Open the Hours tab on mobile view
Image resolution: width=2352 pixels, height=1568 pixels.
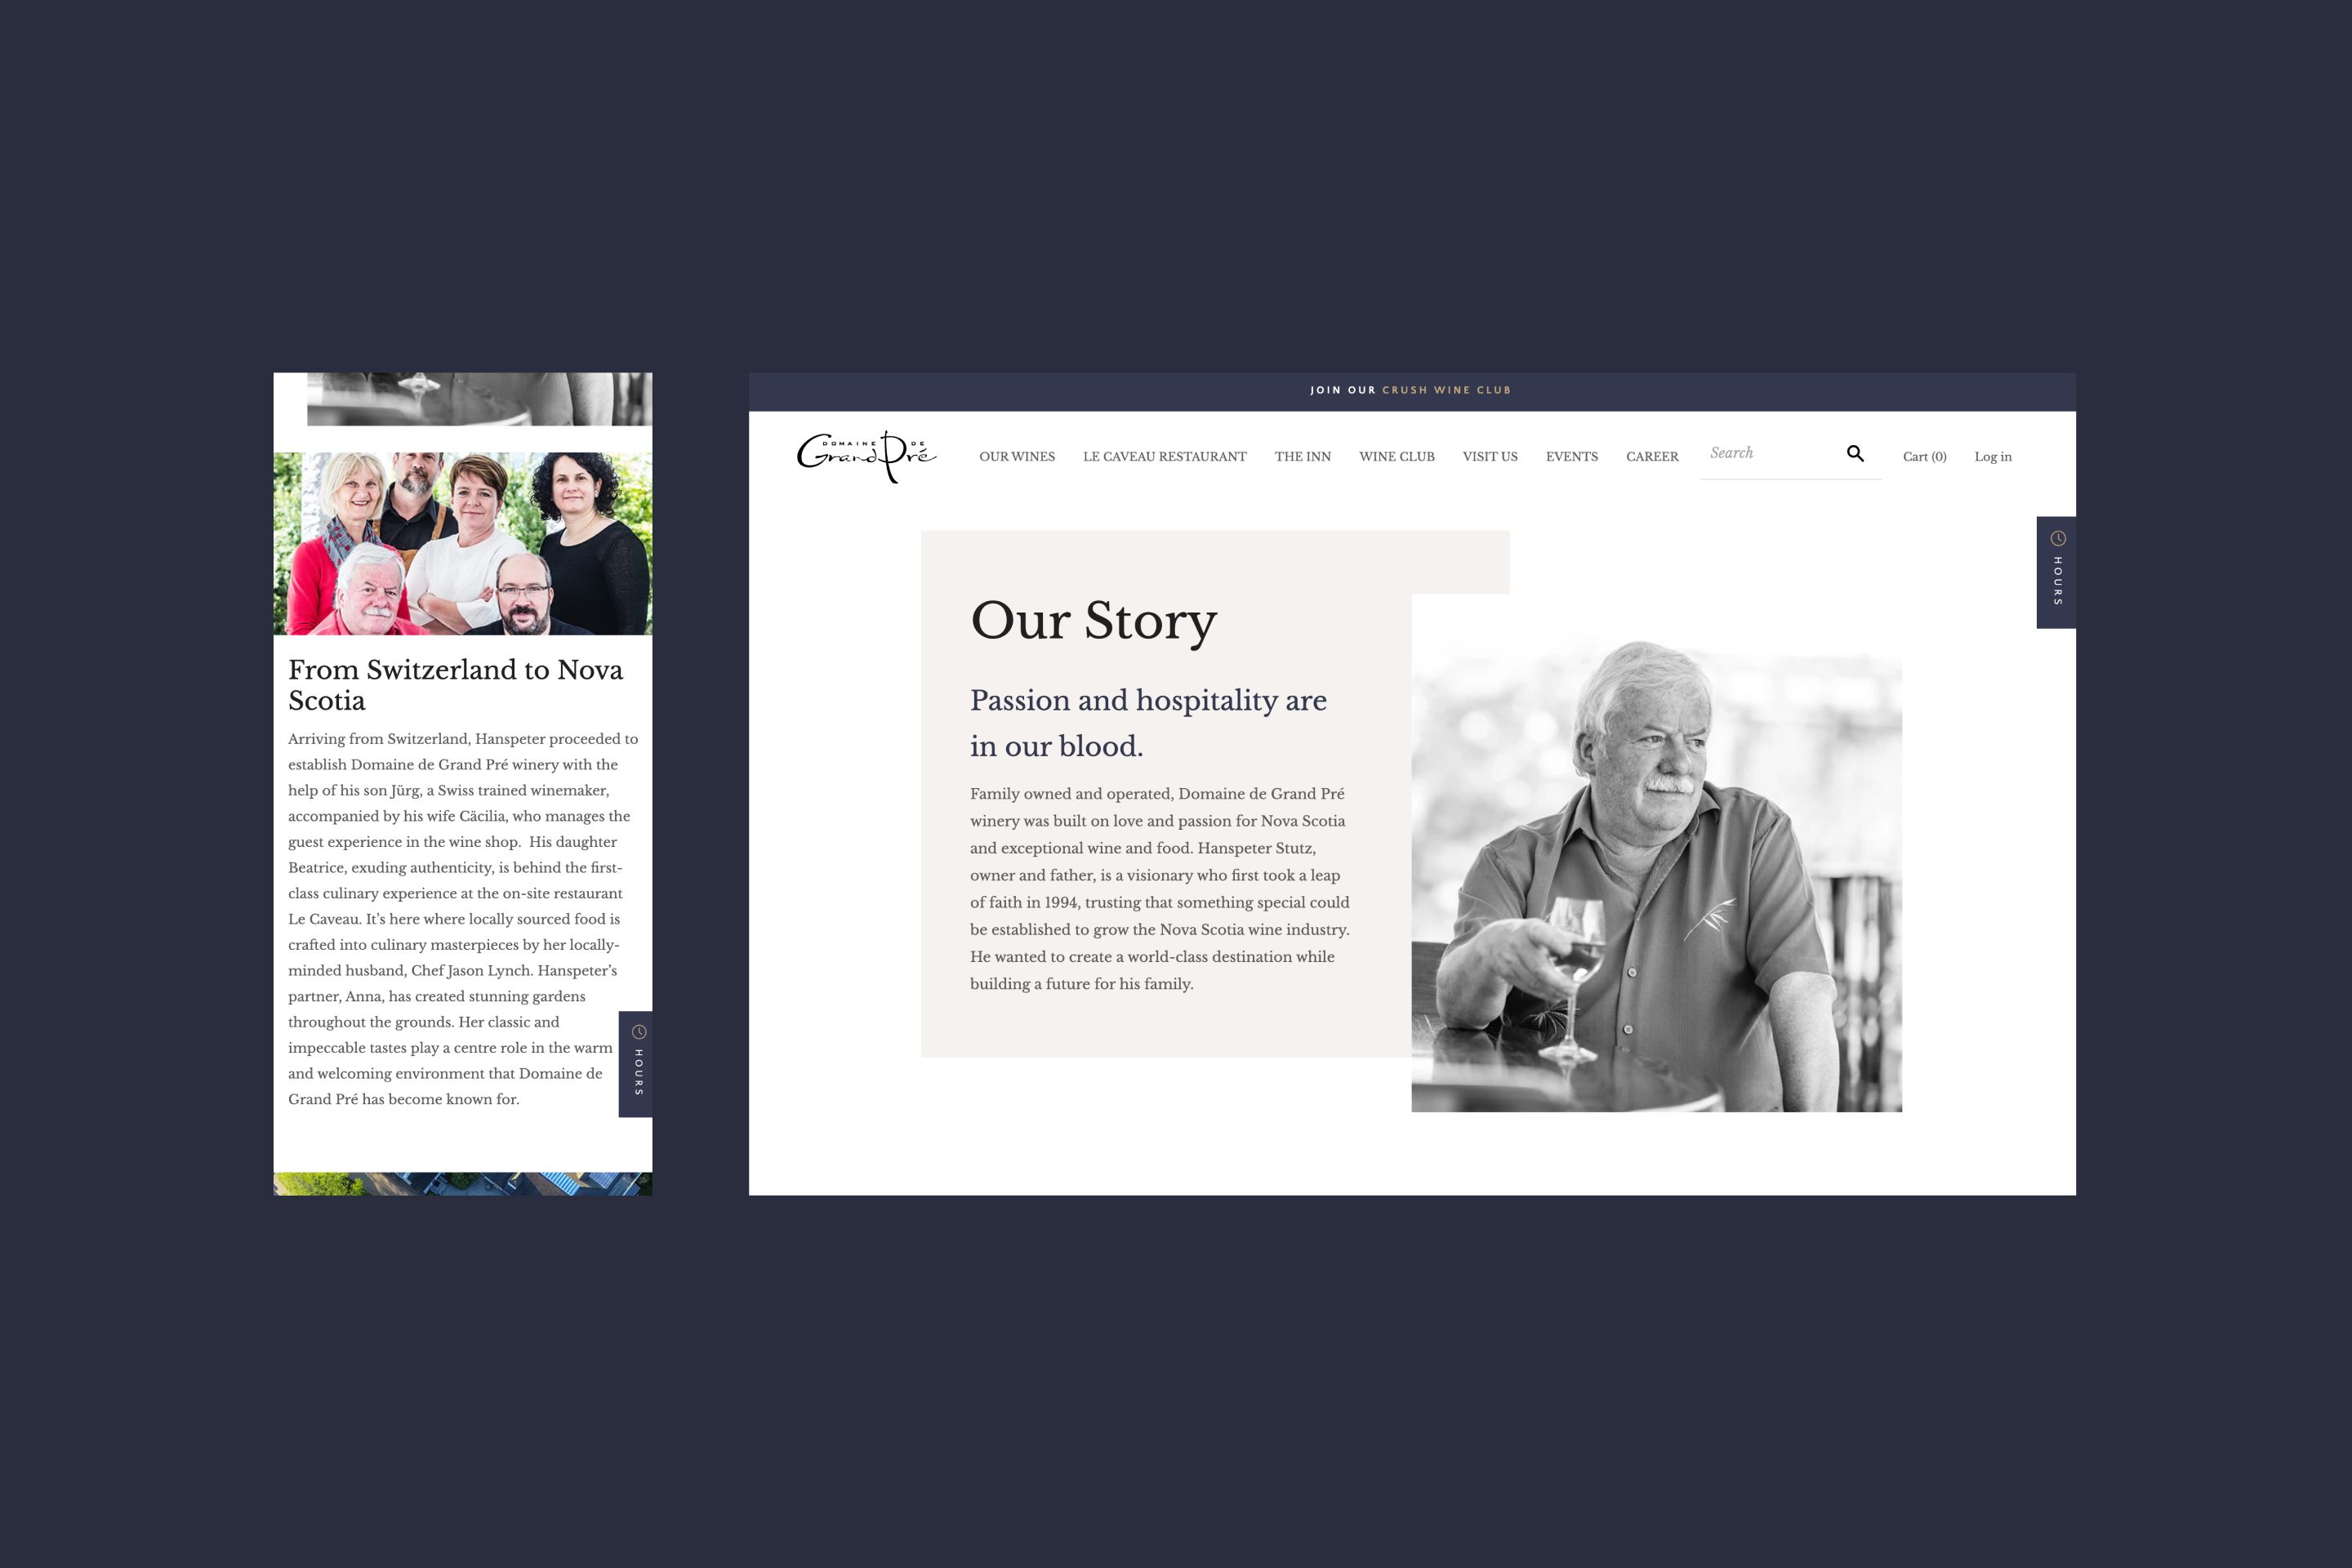pyautogui.click(x=636, y=1064)
